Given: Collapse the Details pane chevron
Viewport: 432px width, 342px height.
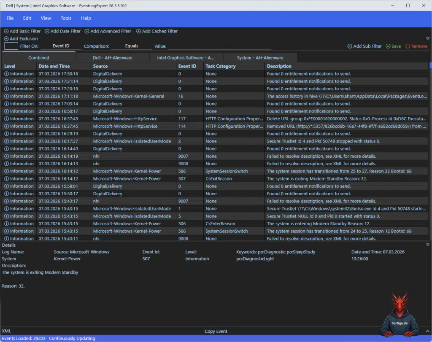Looking at the screenshot, I should coord(427,244).
